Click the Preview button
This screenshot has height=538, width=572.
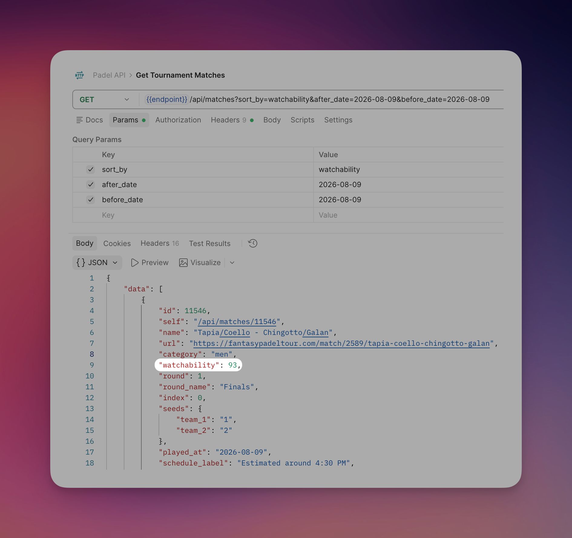tap(150, 263)
